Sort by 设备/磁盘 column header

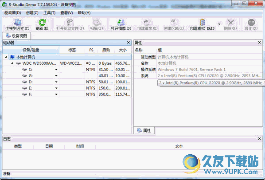(x=31, y=50)
